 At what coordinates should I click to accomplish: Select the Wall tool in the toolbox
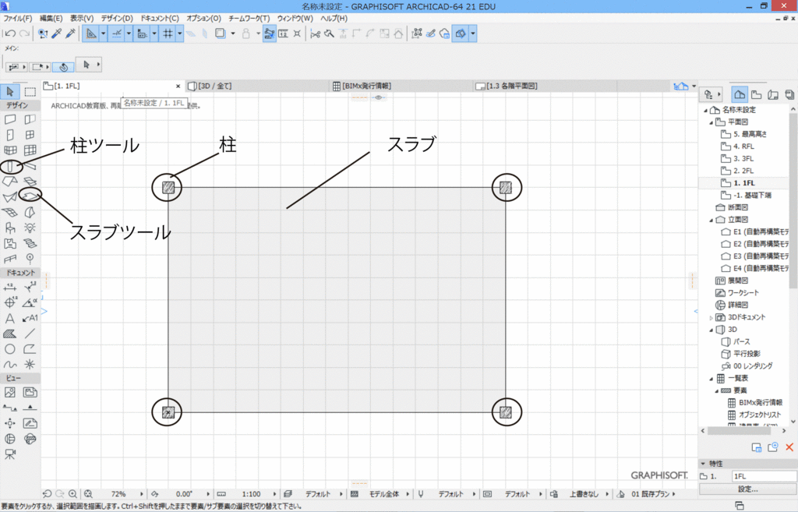click(x=9, y=119)
